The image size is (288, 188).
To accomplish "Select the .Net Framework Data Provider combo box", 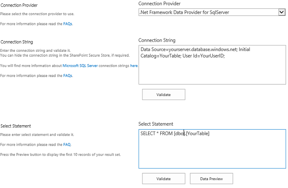I will (208, 12).
